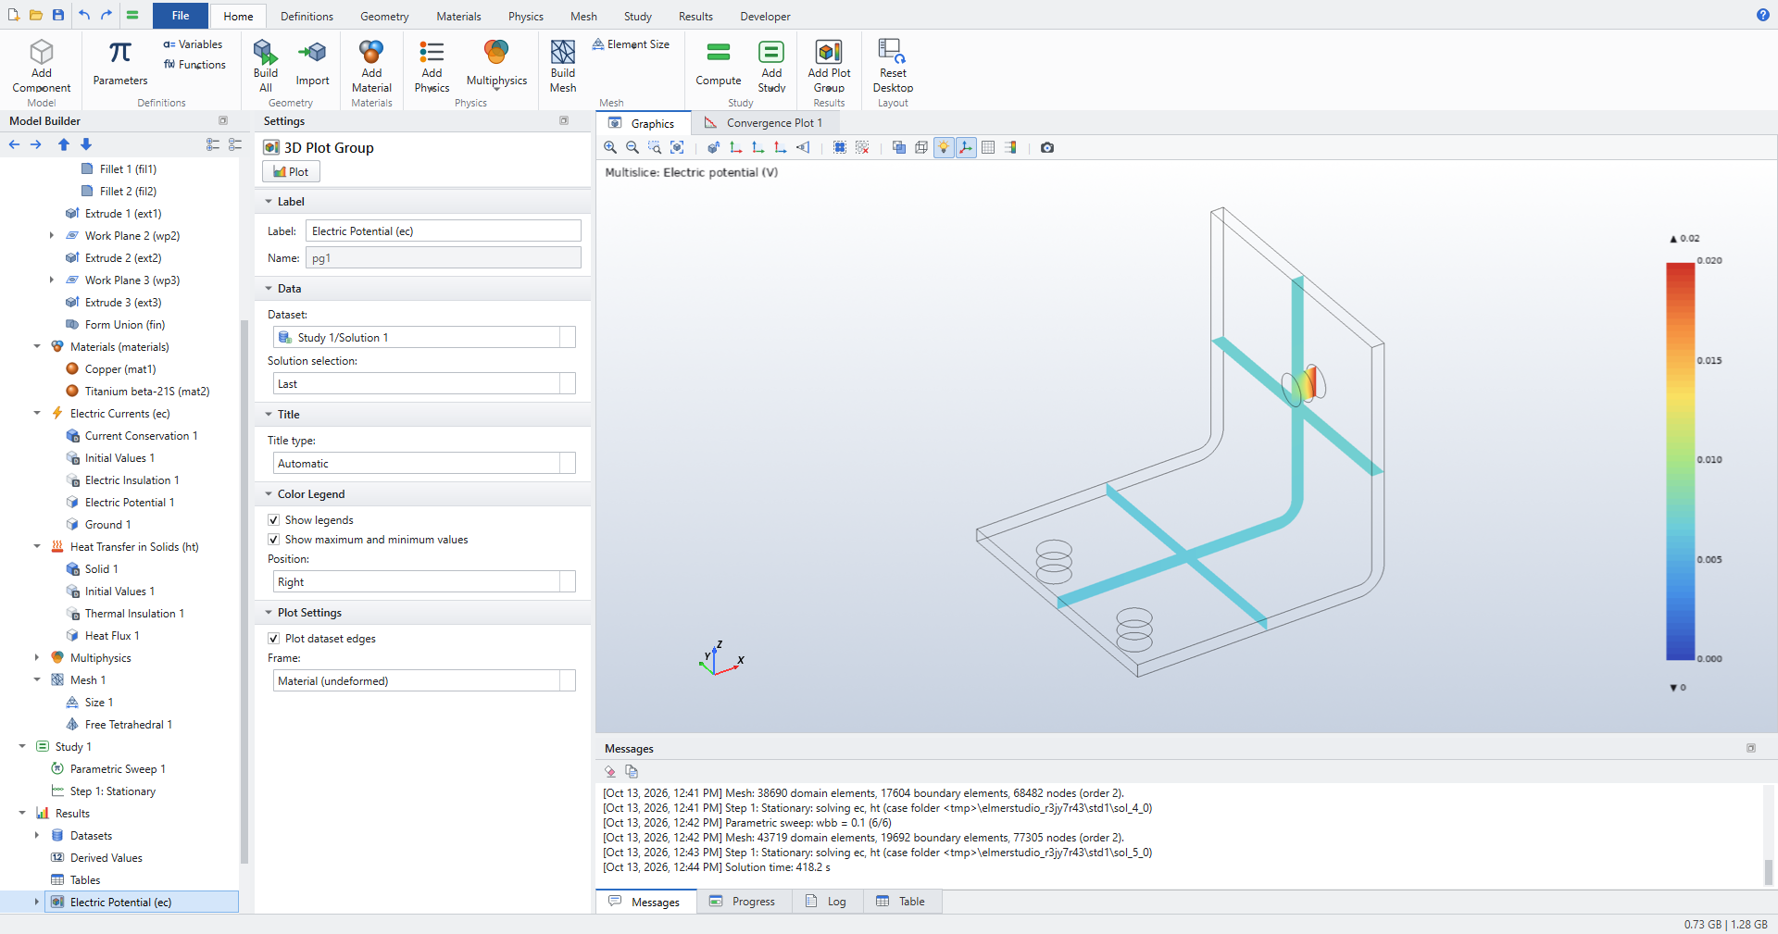Click Build Mesh in the ribbon
This screenshot has height=934, width=1778.
(x=563, y=66)
